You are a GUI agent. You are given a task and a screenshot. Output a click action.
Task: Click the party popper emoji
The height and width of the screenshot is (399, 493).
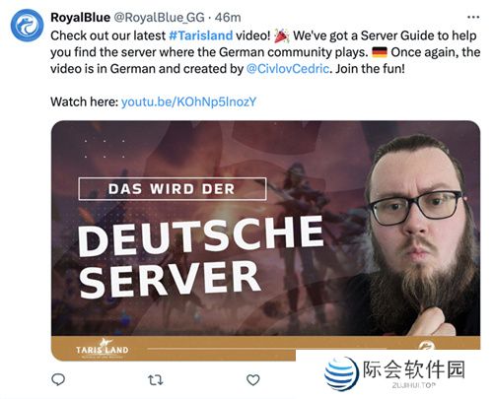282,35
